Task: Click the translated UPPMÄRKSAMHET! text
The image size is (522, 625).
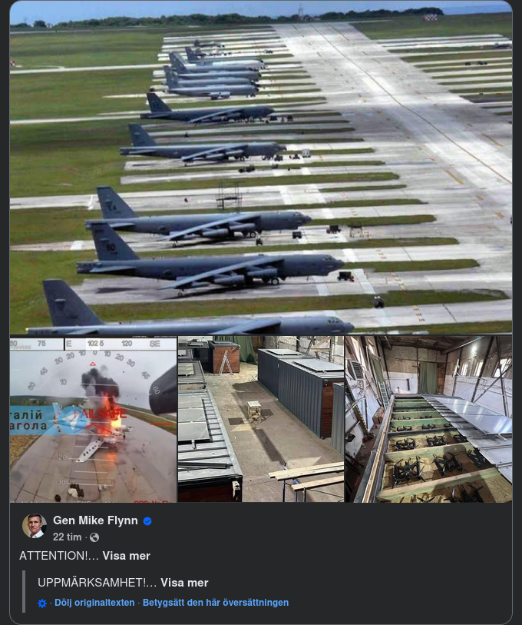Action: pyautogui.click(x=97, y=583)
